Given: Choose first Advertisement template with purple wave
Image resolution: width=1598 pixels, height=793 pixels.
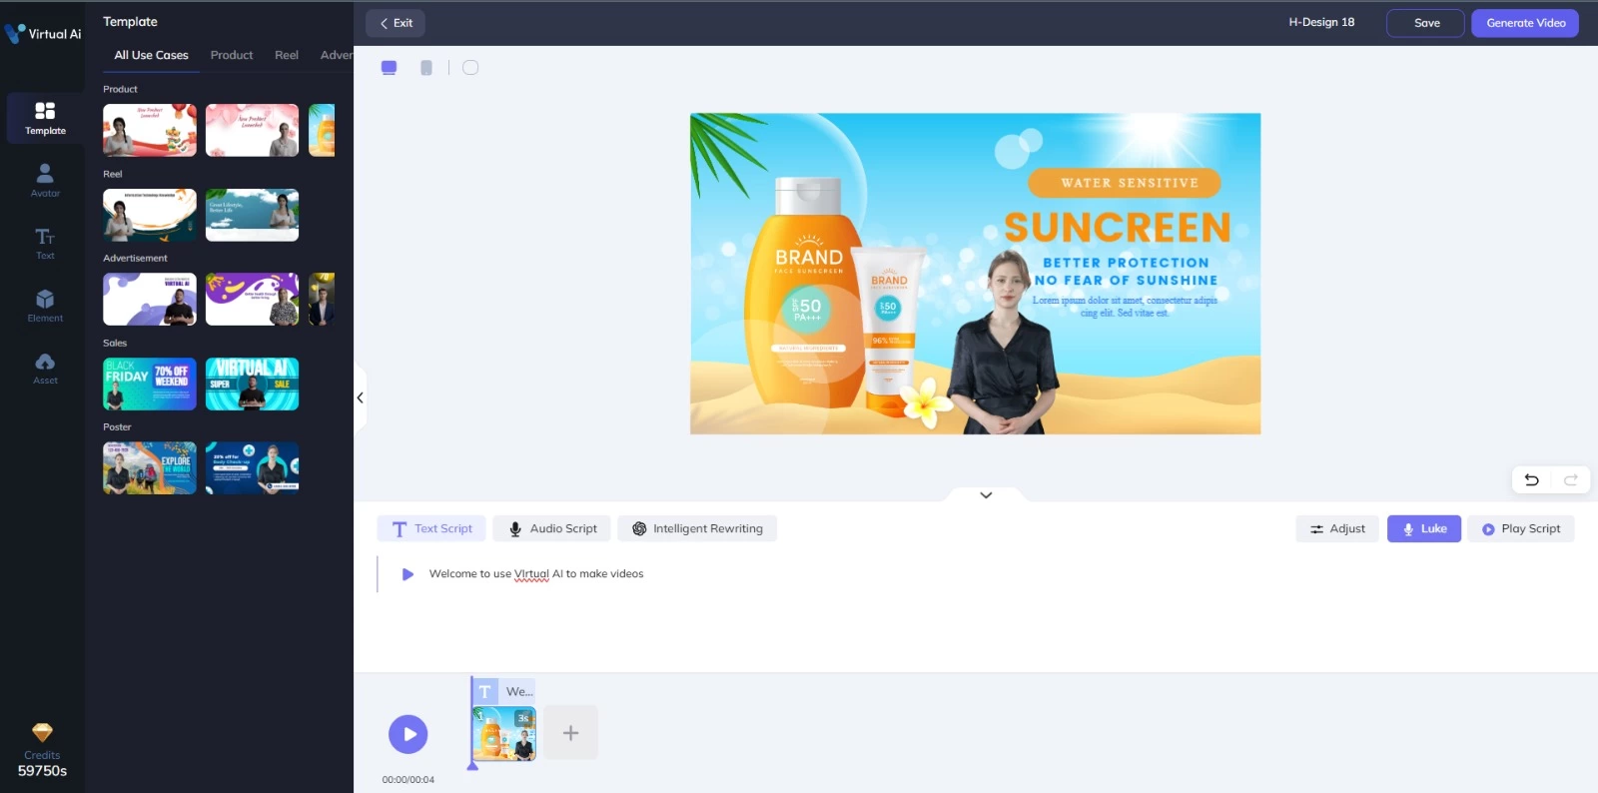Looking at the screenshot, I should click(x=150, y=300).
